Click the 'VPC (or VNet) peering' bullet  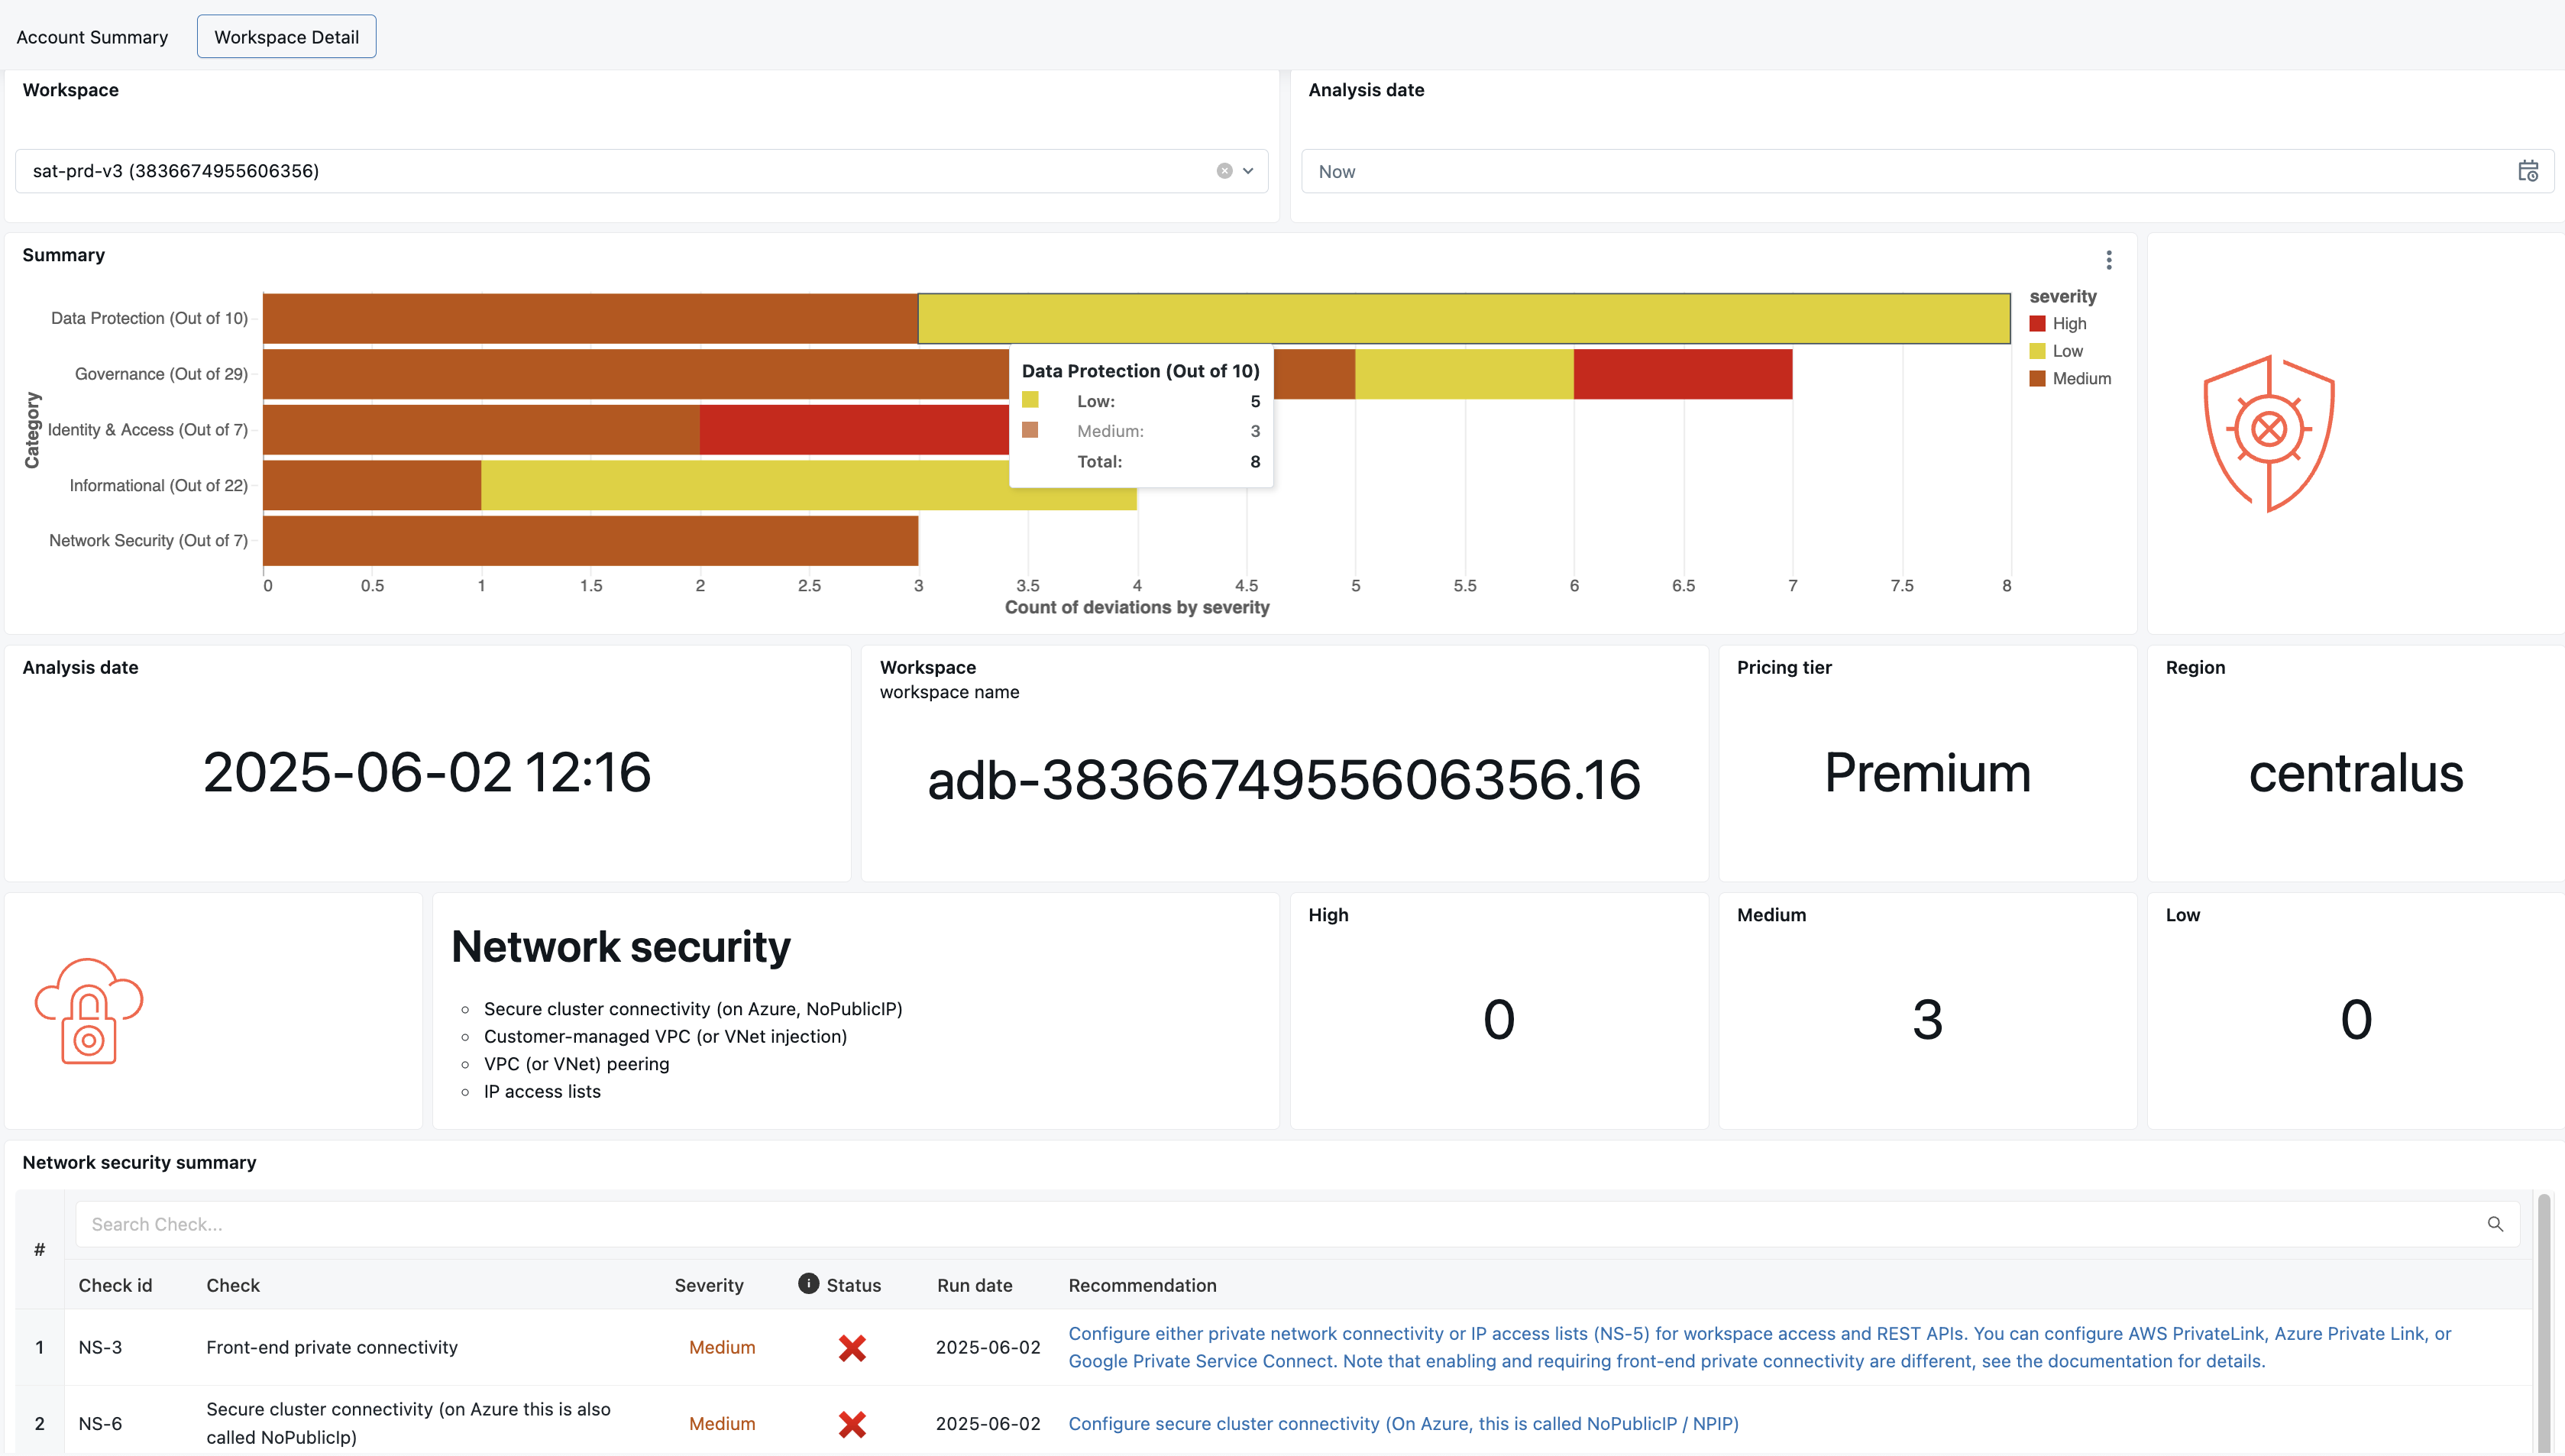tap(577, 1064)
